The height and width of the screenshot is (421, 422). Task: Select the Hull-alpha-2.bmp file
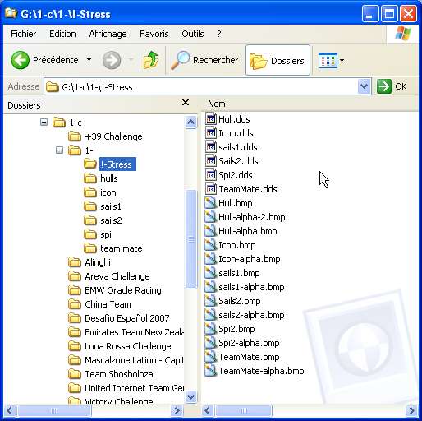click(251, 217)
